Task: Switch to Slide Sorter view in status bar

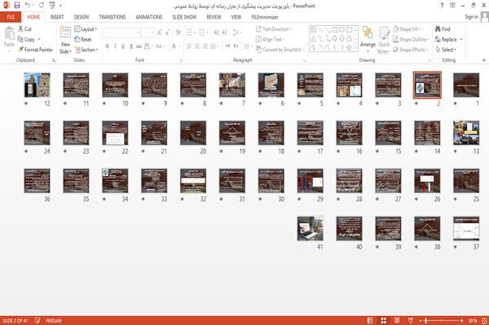Action: tap(384, 320)
